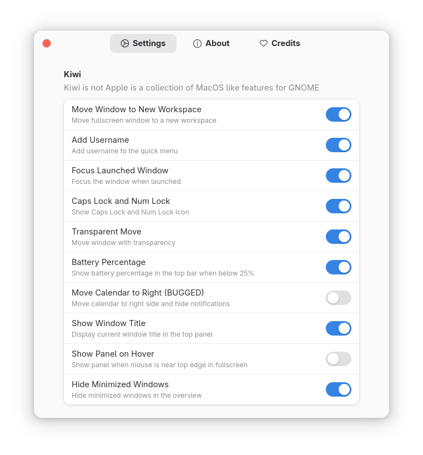Click the Show Panel on Hover row title
Viewport: 423px width, 455px height.
coord(113,354)
